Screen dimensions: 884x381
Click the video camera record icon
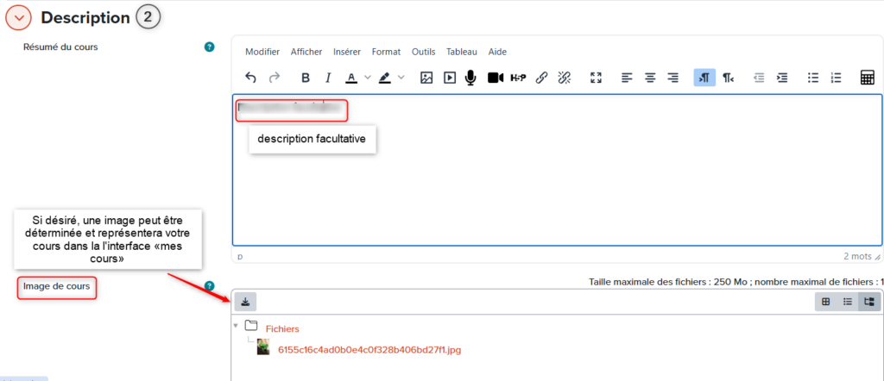(496, 78)
